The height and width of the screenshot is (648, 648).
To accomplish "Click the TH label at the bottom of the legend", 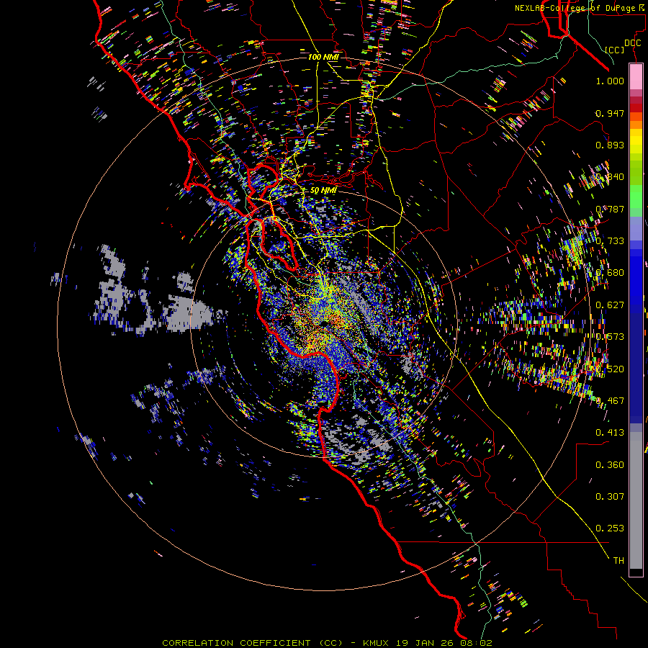I will point(618,561).
